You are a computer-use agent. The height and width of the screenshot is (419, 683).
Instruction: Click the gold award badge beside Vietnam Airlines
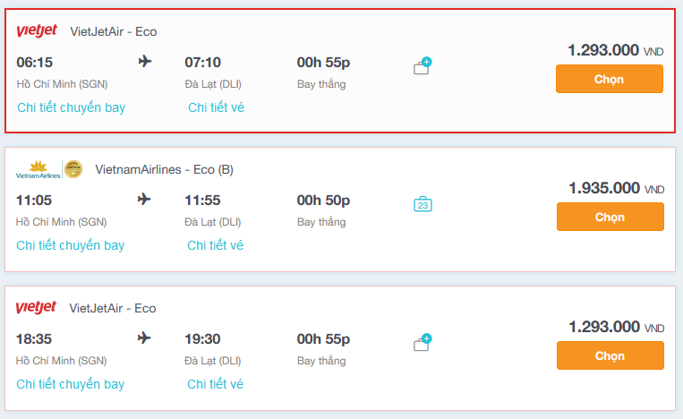(x=73, y=169)
